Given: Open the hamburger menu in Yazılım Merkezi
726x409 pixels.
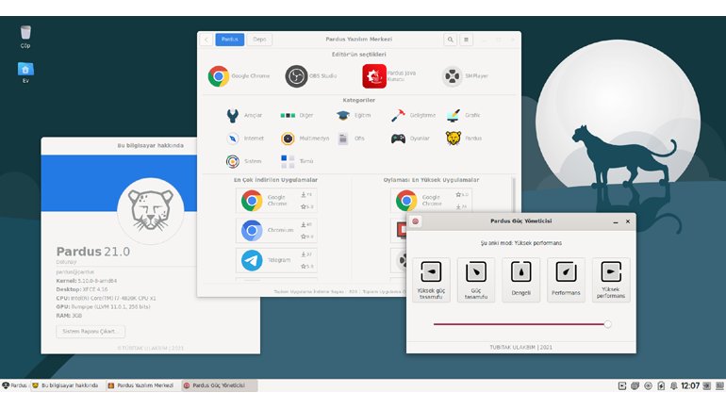Looking at the screenshot, I should (467, 40).
